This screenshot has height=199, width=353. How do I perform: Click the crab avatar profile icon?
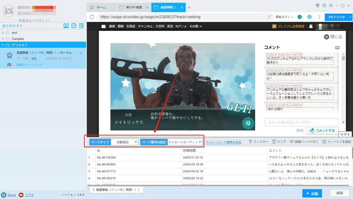(9, 11)
